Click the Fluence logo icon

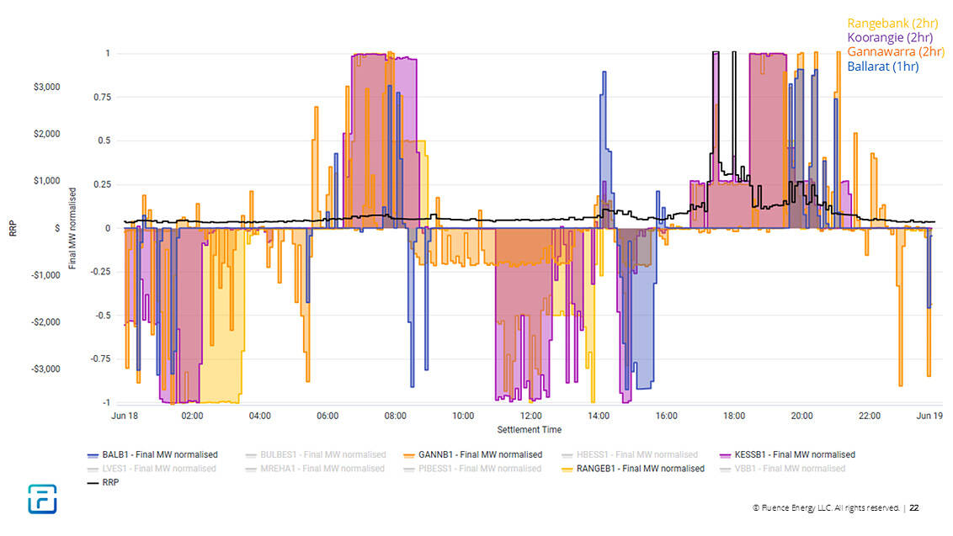coord(40,498)
